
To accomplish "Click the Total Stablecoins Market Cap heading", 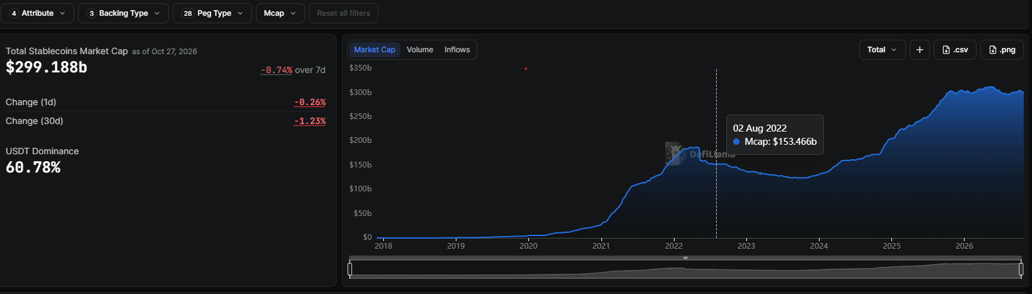I will coord(67,51).
